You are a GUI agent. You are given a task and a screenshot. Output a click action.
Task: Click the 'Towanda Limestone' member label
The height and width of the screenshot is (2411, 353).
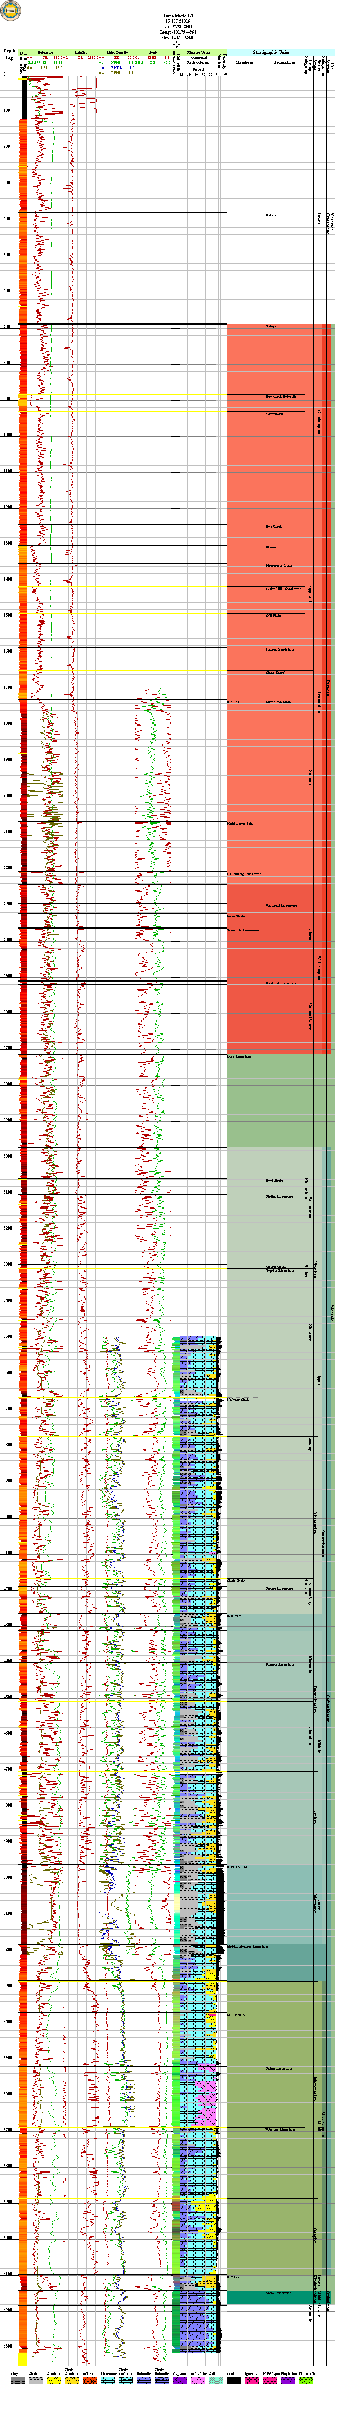coord(243,930)
